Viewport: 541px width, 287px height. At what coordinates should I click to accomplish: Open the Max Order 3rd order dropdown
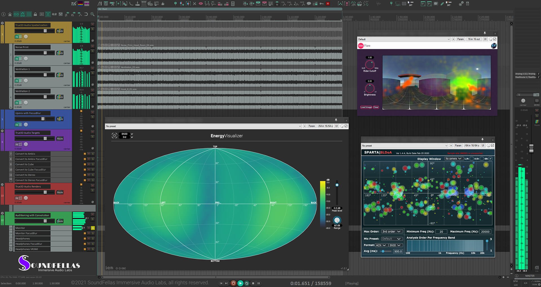(x=391, y=232)
